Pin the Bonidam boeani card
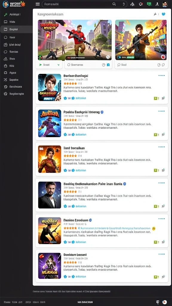172x306 pixels. [163, 276]
